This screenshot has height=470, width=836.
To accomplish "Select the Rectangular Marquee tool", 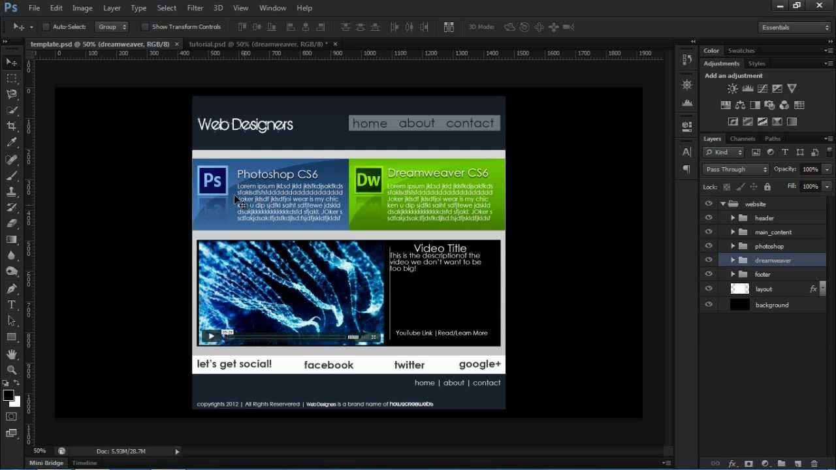I will 12,78.
